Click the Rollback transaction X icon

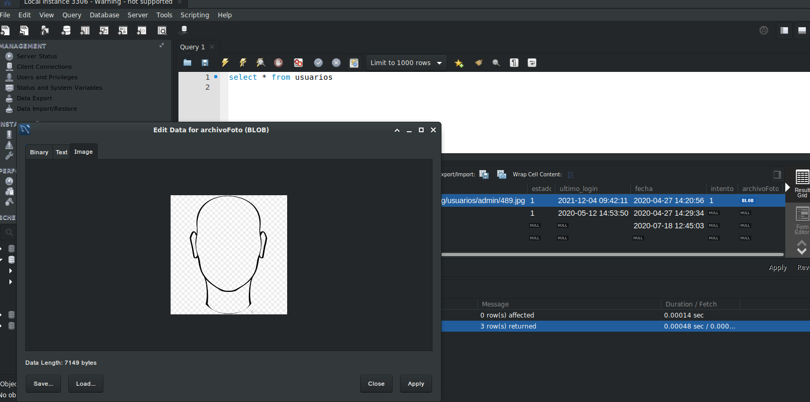pyautogui.click(x=336, y=63)
